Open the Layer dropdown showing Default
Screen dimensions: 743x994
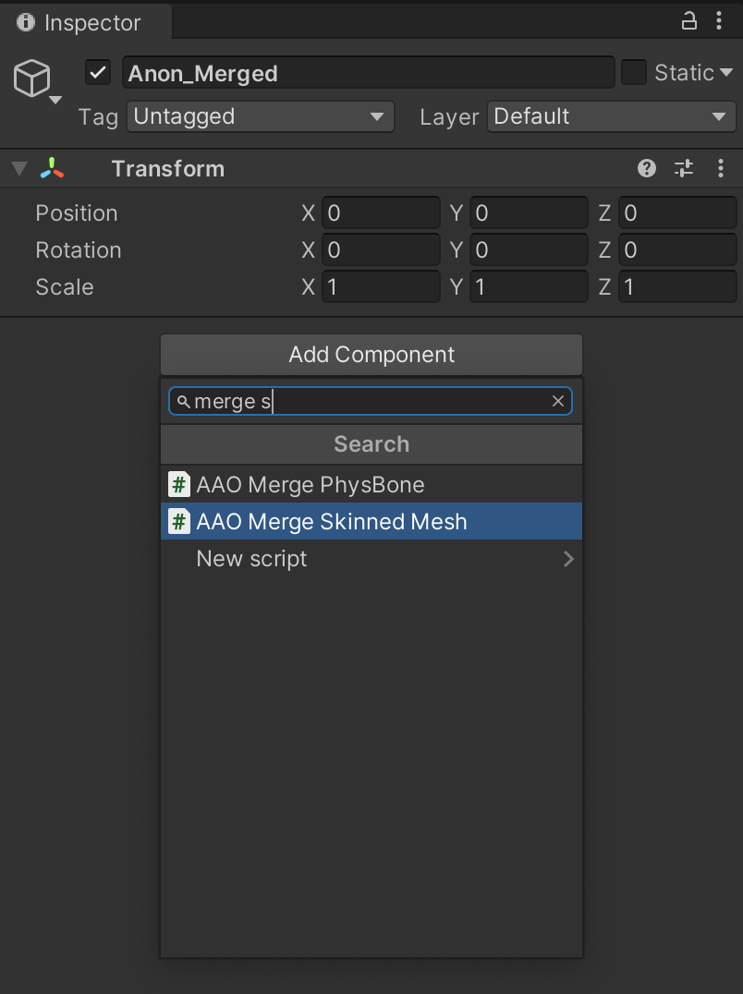(x=611, y=116)
